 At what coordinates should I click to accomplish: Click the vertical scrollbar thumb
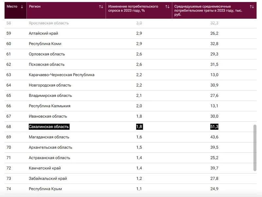click(255, 148)
